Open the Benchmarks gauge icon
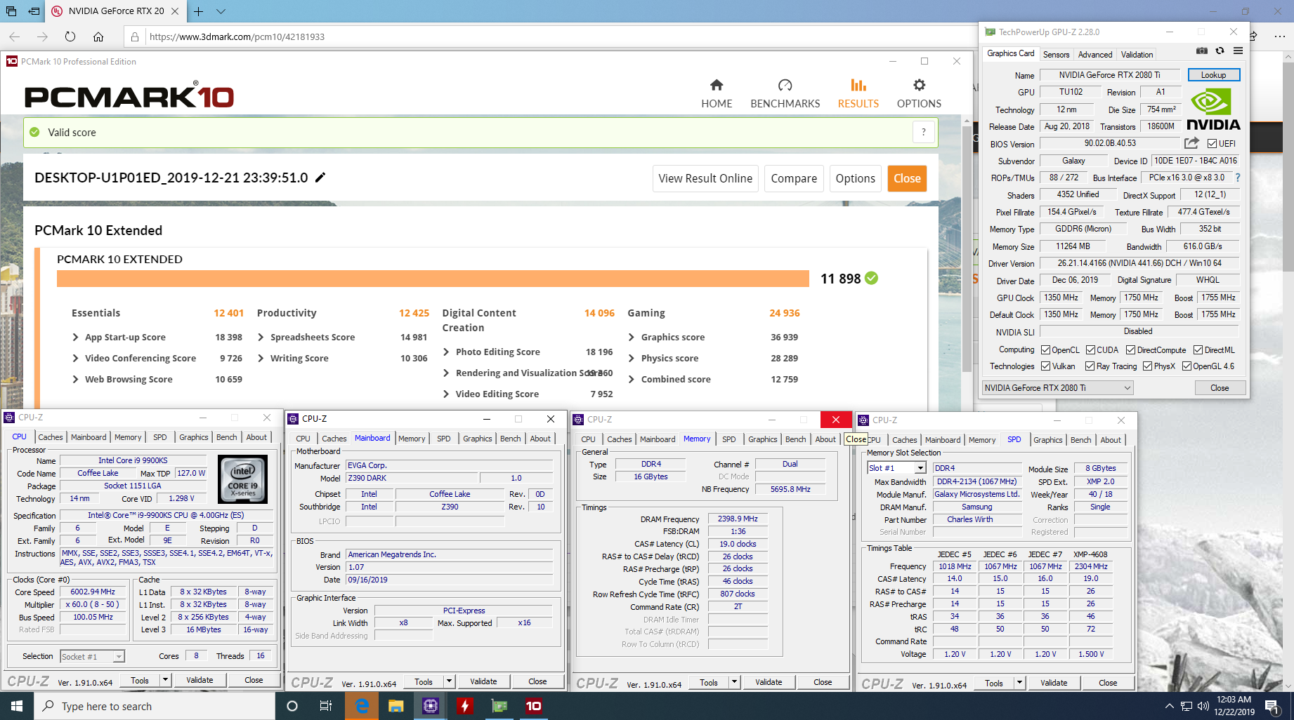 [x=785, y=85]
